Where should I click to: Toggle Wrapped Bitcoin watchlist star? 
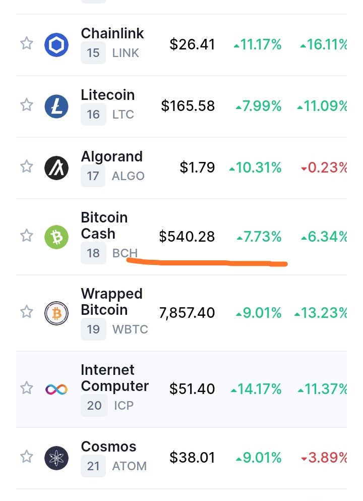pyautogui.click(x=27, y=311)
